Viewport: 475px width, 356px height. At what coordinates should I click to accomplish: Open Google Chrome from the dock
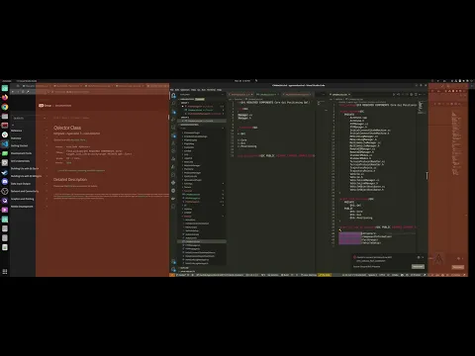pyautogui.click(x=5, y=107)
